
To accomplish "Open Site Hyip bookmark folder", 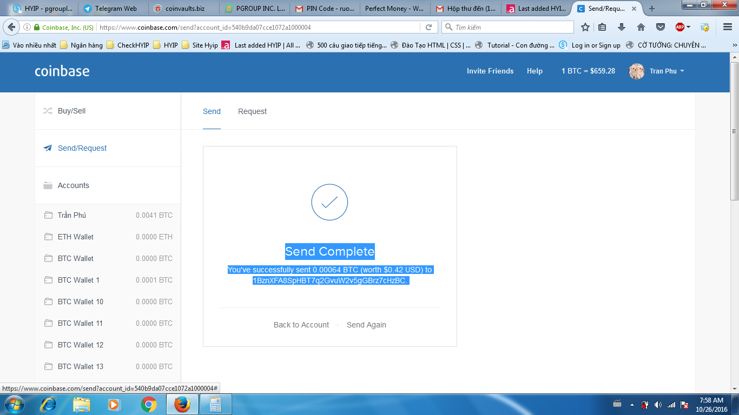I will (200, 45).
